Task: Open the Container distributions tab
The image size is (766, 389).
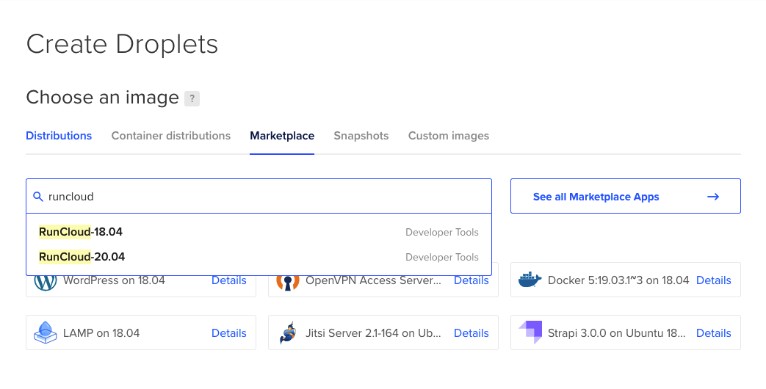Action: 171,136
